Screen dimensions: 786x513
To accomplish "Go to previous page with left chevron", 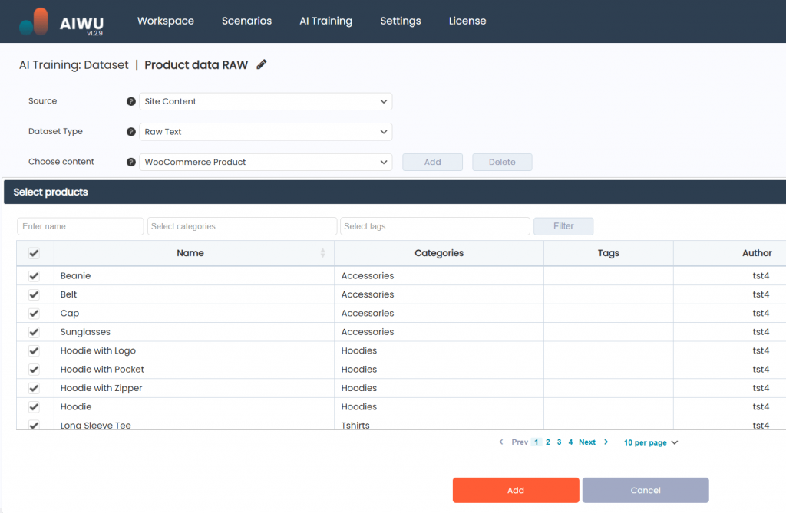I will point(500,442).
